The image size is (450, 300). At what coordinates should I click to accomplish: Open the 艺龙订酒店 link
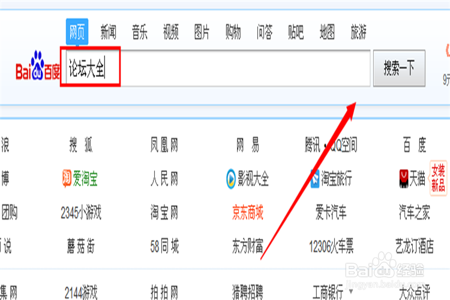415,247
